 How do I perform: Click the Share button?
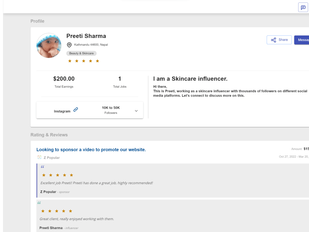pyautogui.click(x=279, y=40)
